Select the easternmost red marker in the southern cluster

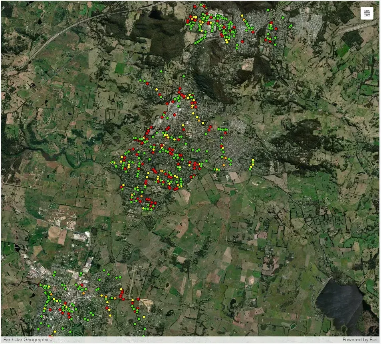click(x=138, y=299)
